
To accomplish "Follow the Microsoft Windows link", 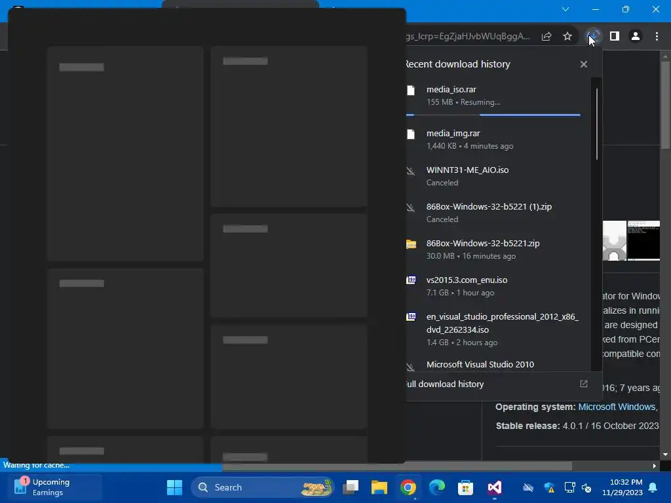I will click(617, 407).
